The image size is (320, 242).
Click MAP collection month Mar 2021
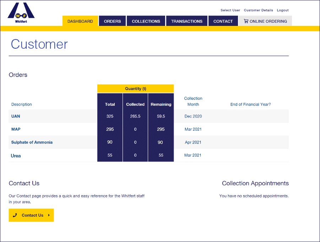(x=193, y=129)
